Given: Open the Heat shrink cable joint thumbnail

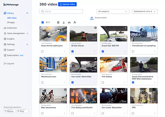Looking at the screenshot, I should pyautogui.click(x=53, y=34).
